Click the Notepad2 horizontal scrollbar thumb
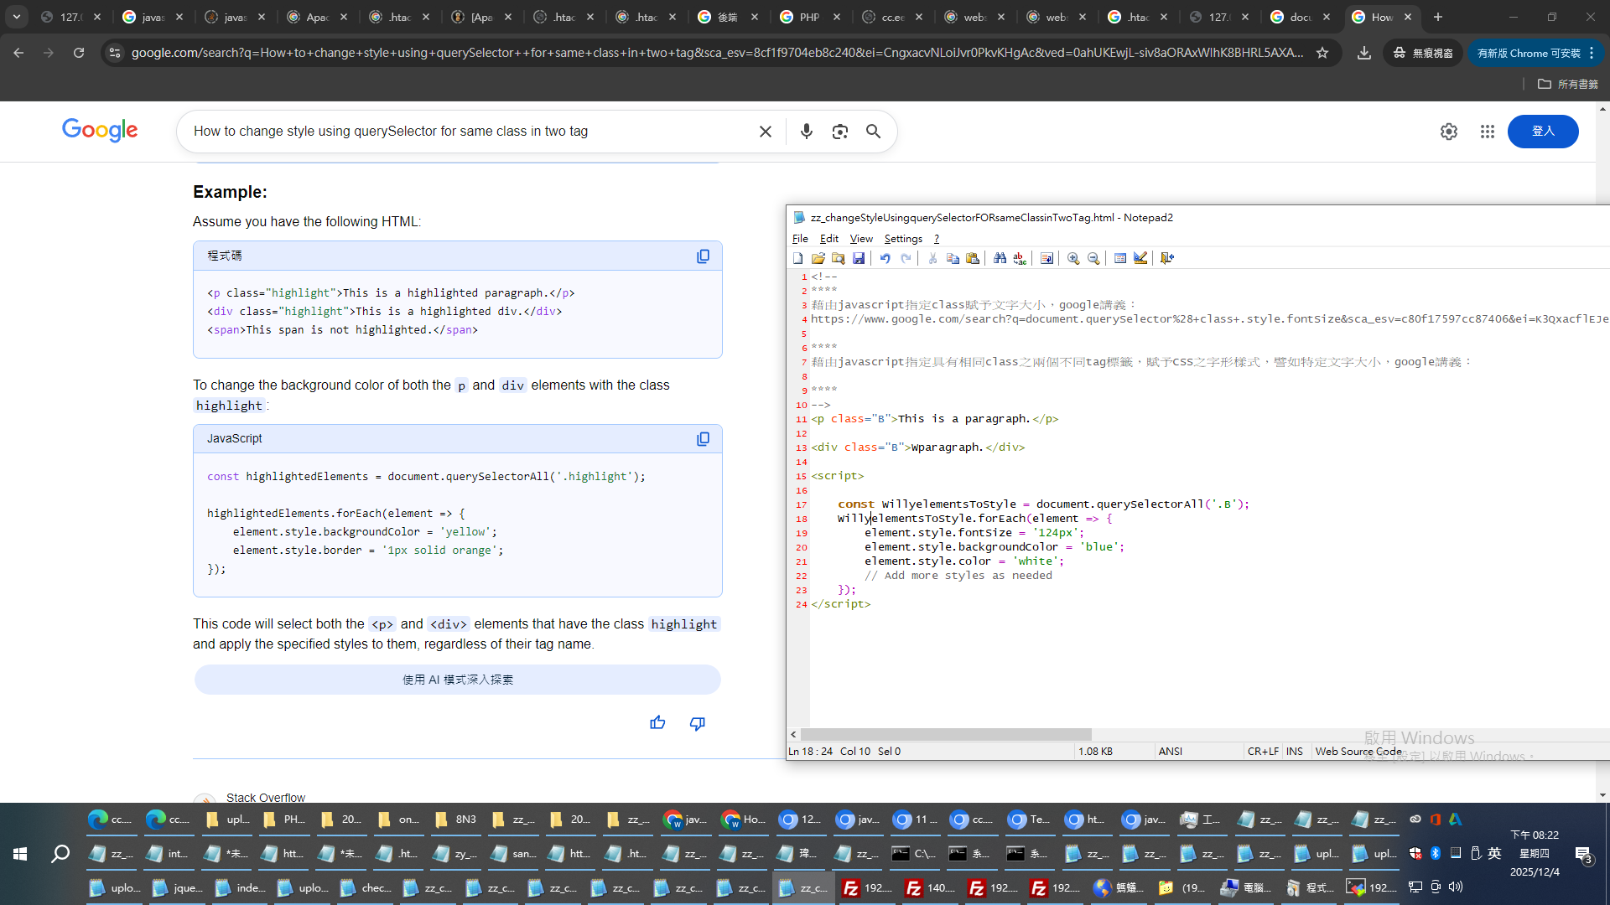Screen dimensions: 1610x905 (946, 735)
